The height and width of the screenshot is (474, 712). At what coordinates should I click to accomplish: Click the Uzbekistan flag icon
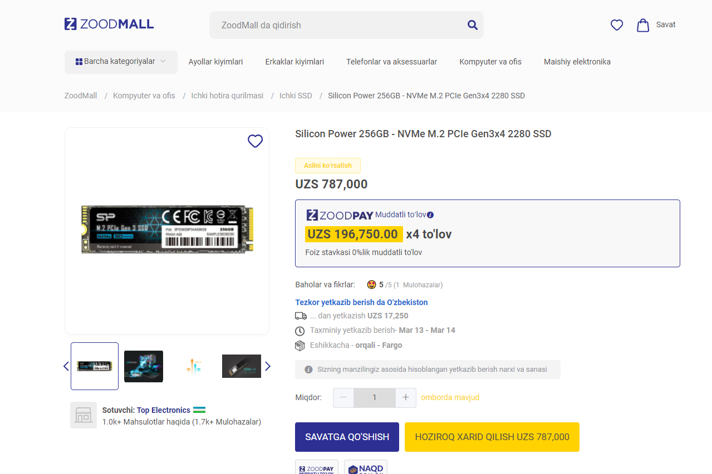click(x=200, y=410)
